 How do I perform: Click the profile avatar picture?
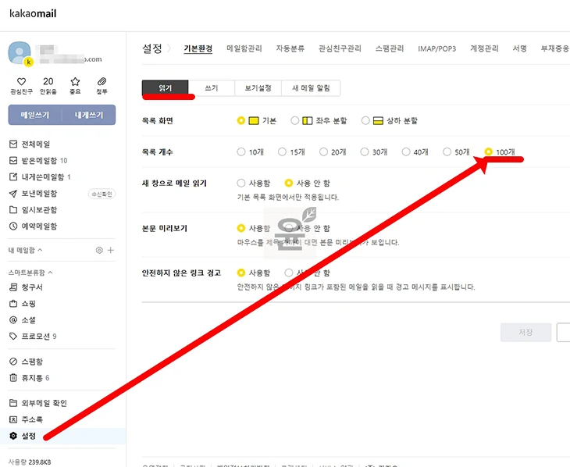20,53
